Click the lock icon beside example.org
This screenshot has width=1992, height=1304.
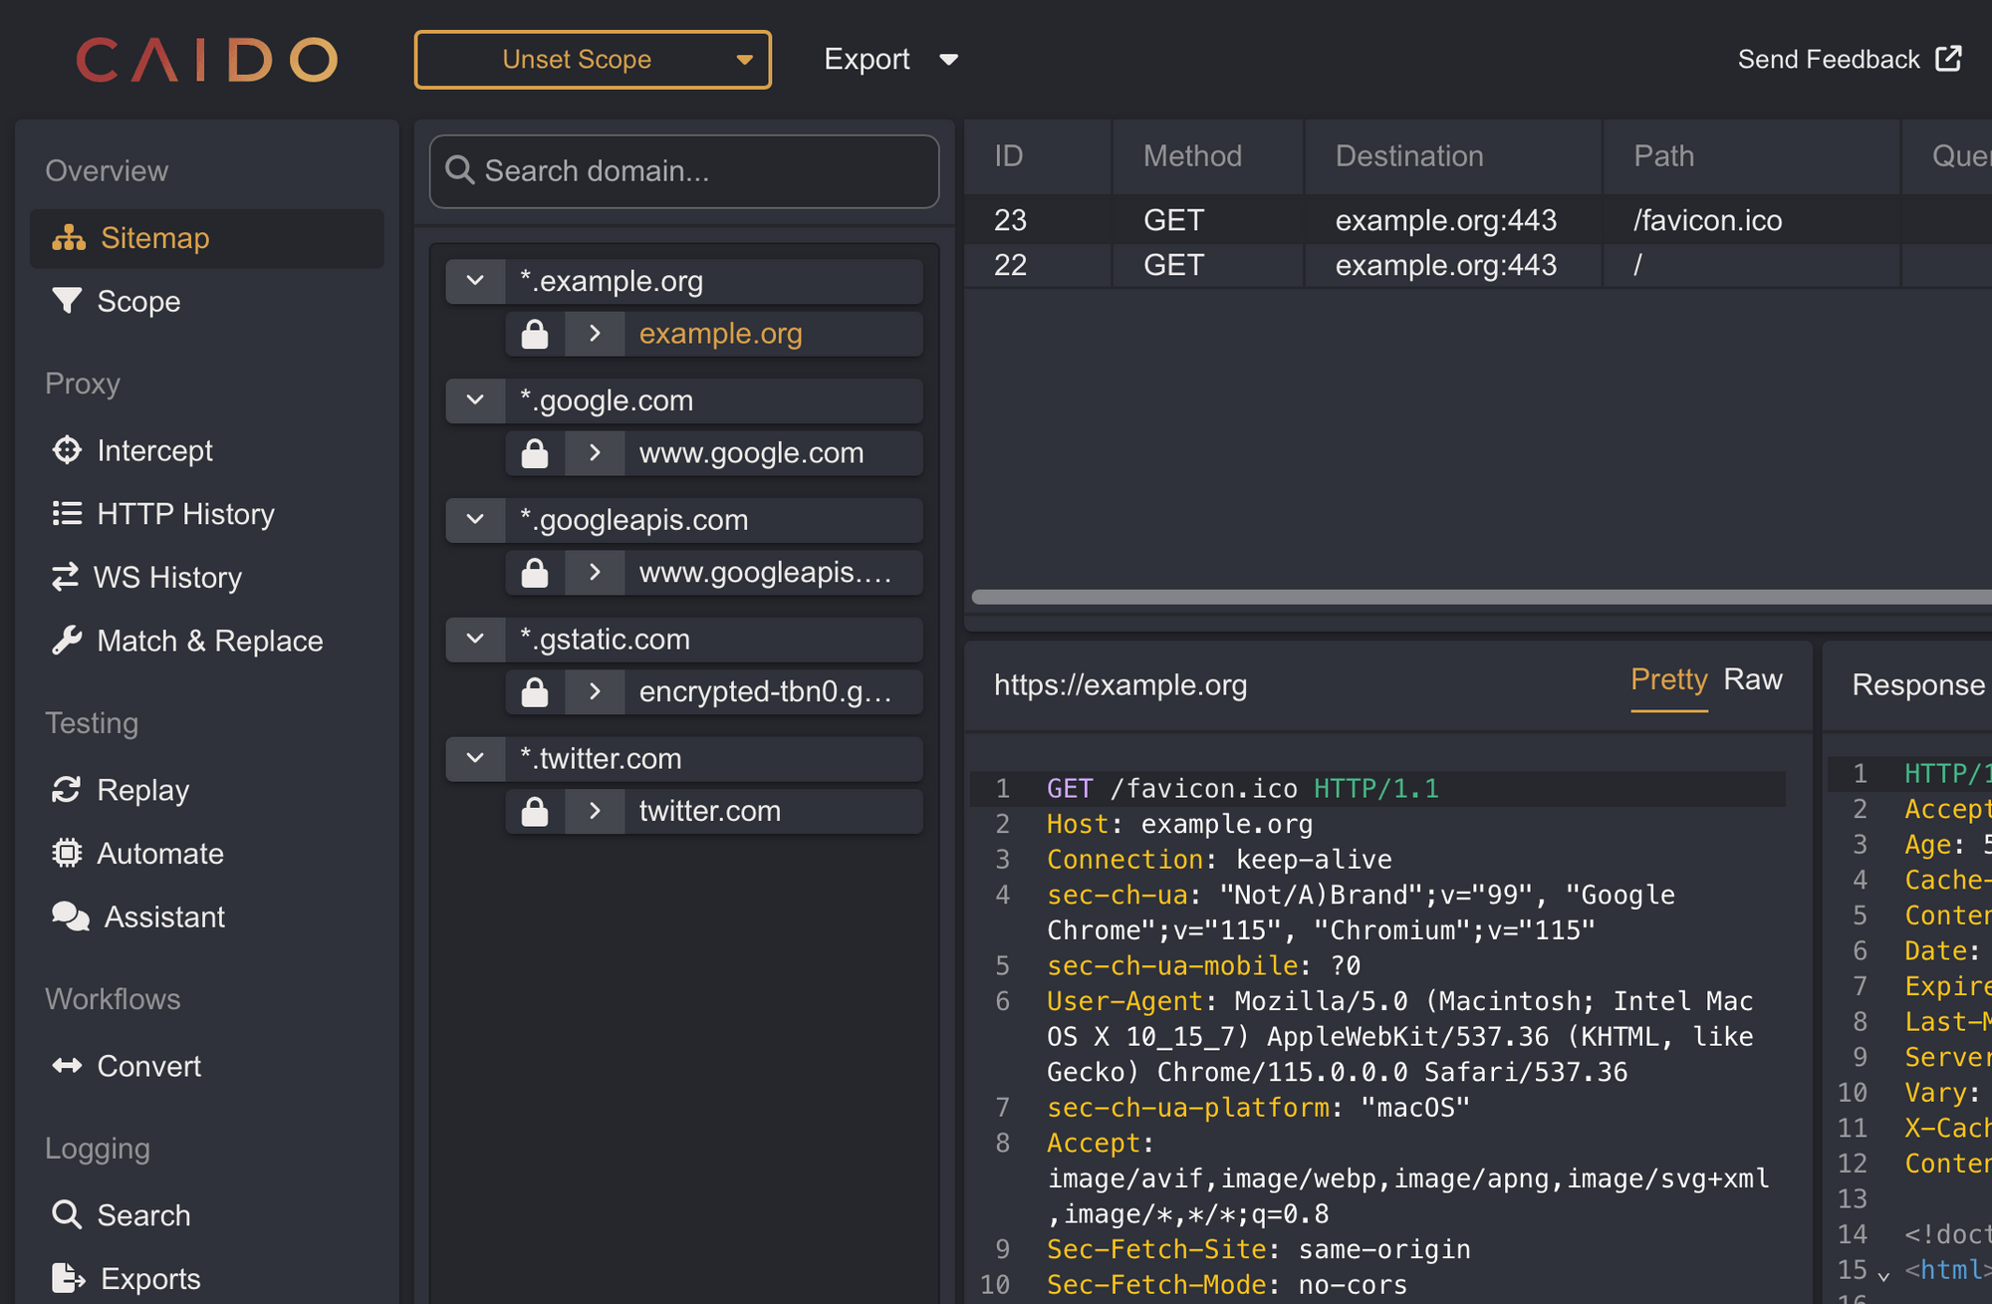point(535,334)
